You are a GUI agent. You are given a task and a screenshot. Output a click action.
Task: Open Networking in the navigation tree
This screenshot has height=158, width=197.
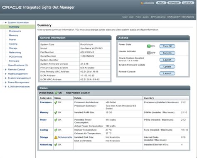[x=15, y=52]
